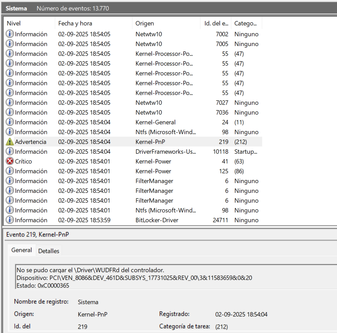Click info icon of Ntfs 18:54:04 row
The image size is (337, 333).
coord(10,132)
